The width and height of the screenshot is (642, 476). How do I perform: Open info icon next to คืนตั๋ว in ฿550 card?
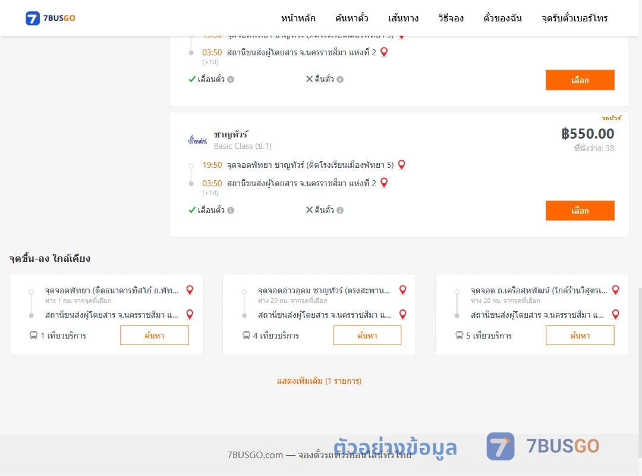(340, 210)
